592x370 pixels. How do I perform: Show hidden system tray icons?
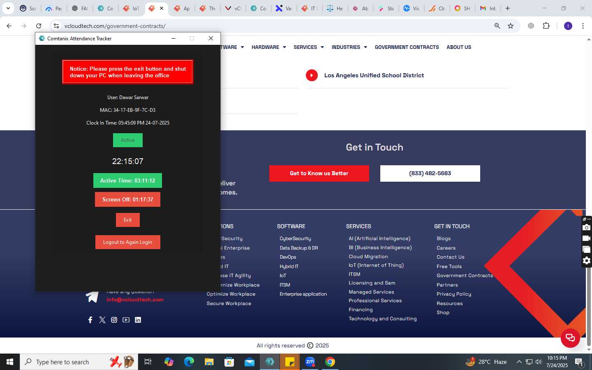(519, 362)
